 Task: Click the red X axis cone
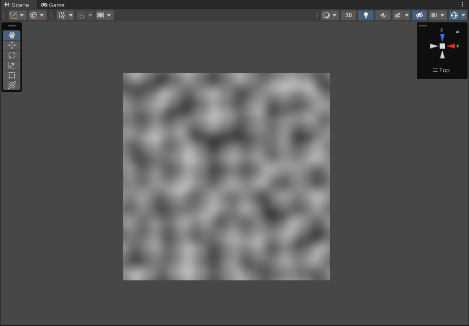click(451, 46)
